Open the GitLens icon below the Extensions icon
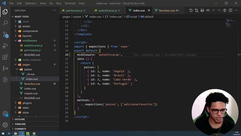 (x=5, y=68)
